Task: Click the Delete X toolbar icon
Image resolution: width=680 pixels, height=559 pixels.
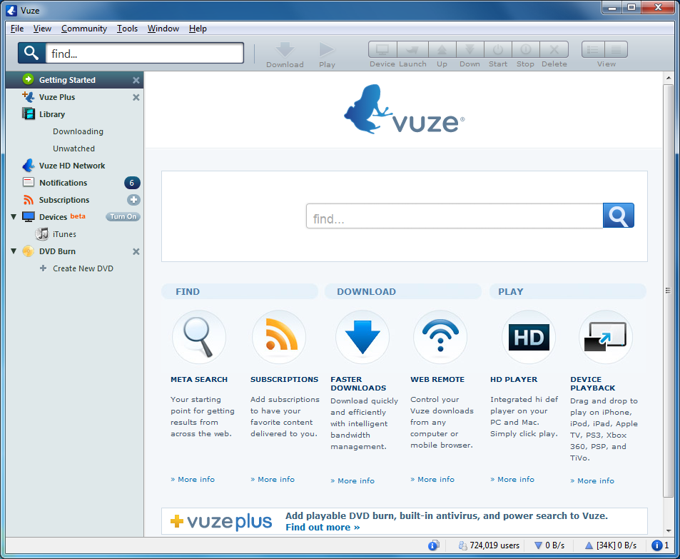Action: (554, 49)
